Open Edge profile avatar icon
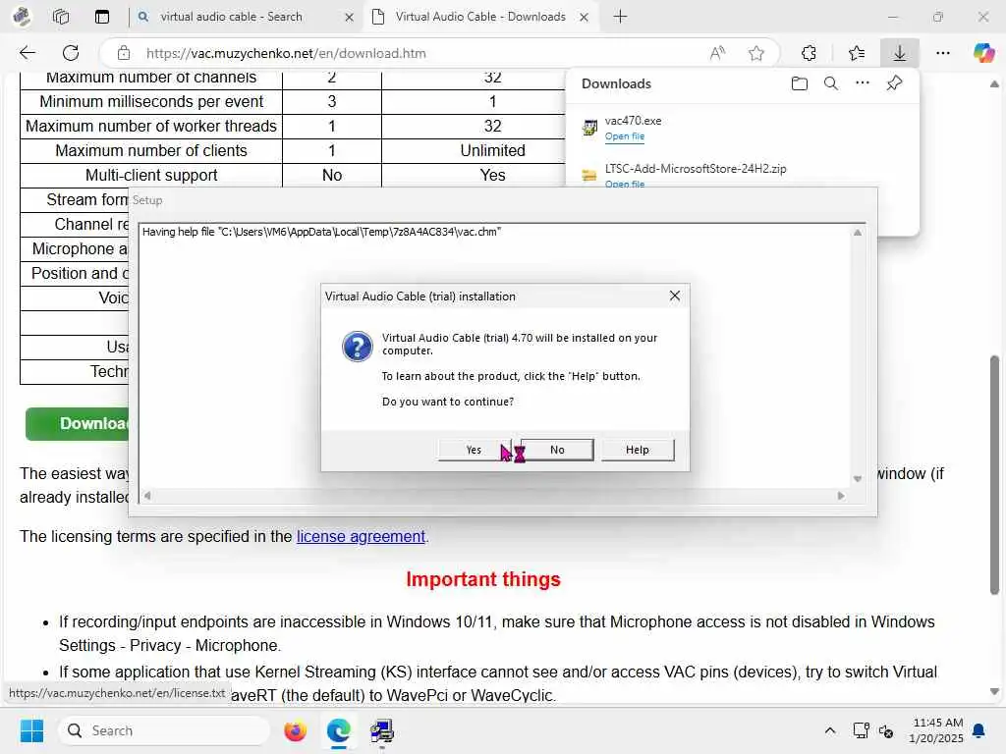Viewport: 1006px width, 754px height. point(22,16)
